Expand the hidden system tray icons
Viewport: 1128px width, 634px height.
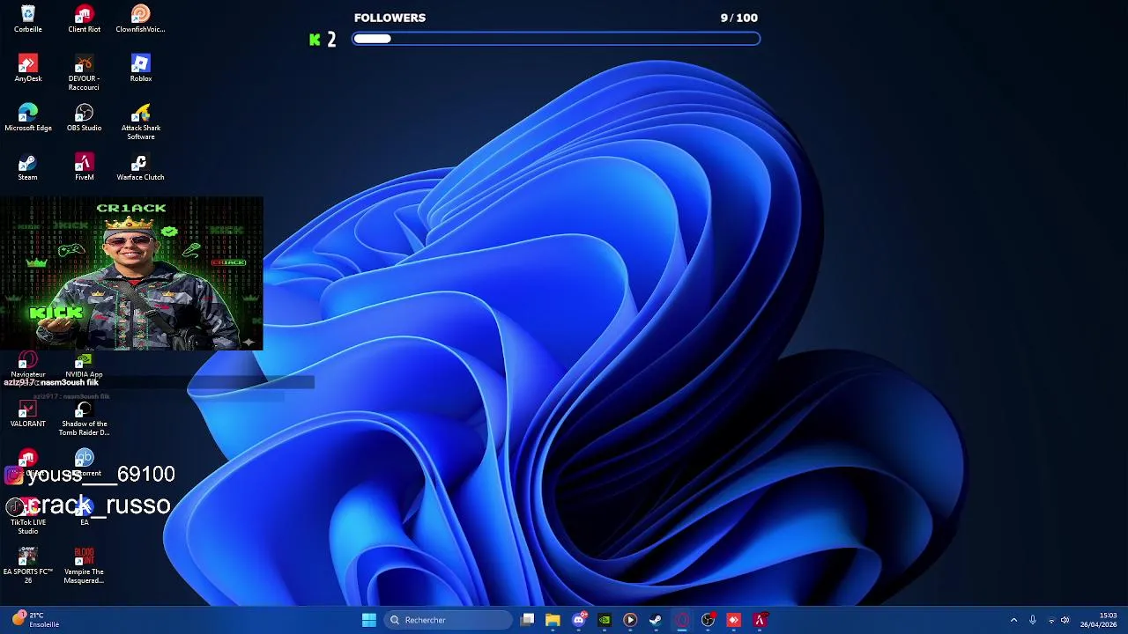[x=1013, y=620]
